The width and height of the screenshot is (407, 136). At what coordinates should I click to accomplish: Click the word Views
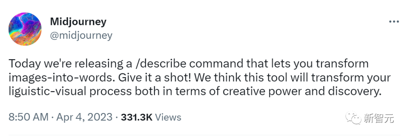[168, 117]
